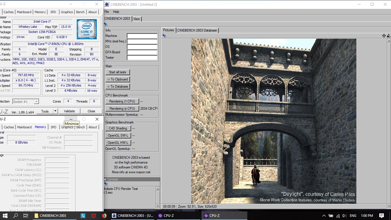This screenshot has width=391, height=220.
Task: Open the About tab in lower CPU-Z window
Action: (x=93, y=127)
